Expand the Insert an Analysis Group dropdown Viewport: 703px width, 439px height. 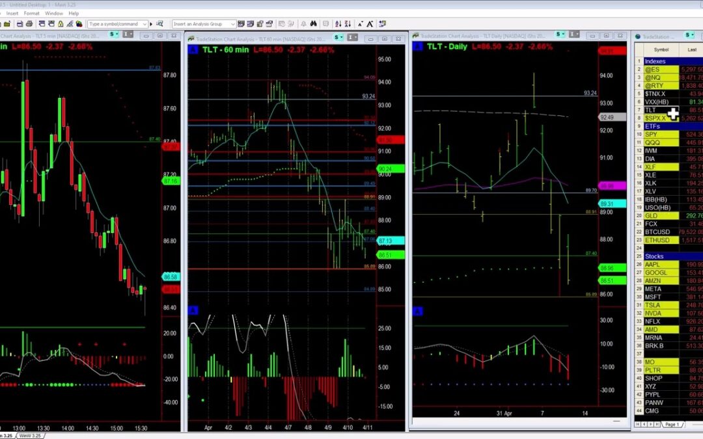click(232, 24)
